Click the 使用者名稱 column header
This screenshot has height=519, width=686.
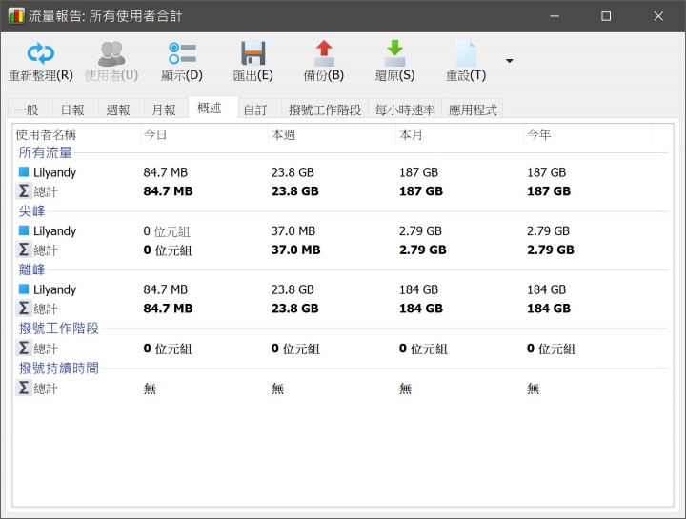[x=76, y=134]
